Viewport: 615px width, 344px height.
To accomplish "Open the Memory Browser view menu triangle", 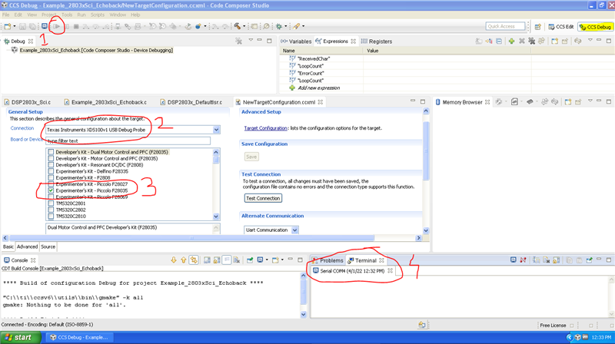I will (590, 101).
